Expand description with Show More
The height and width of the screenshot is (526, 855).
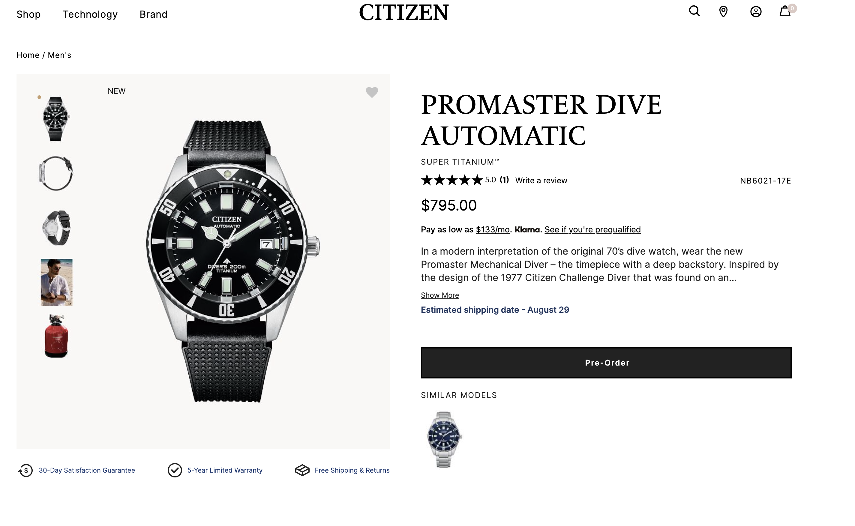click(x=440, y=295)
